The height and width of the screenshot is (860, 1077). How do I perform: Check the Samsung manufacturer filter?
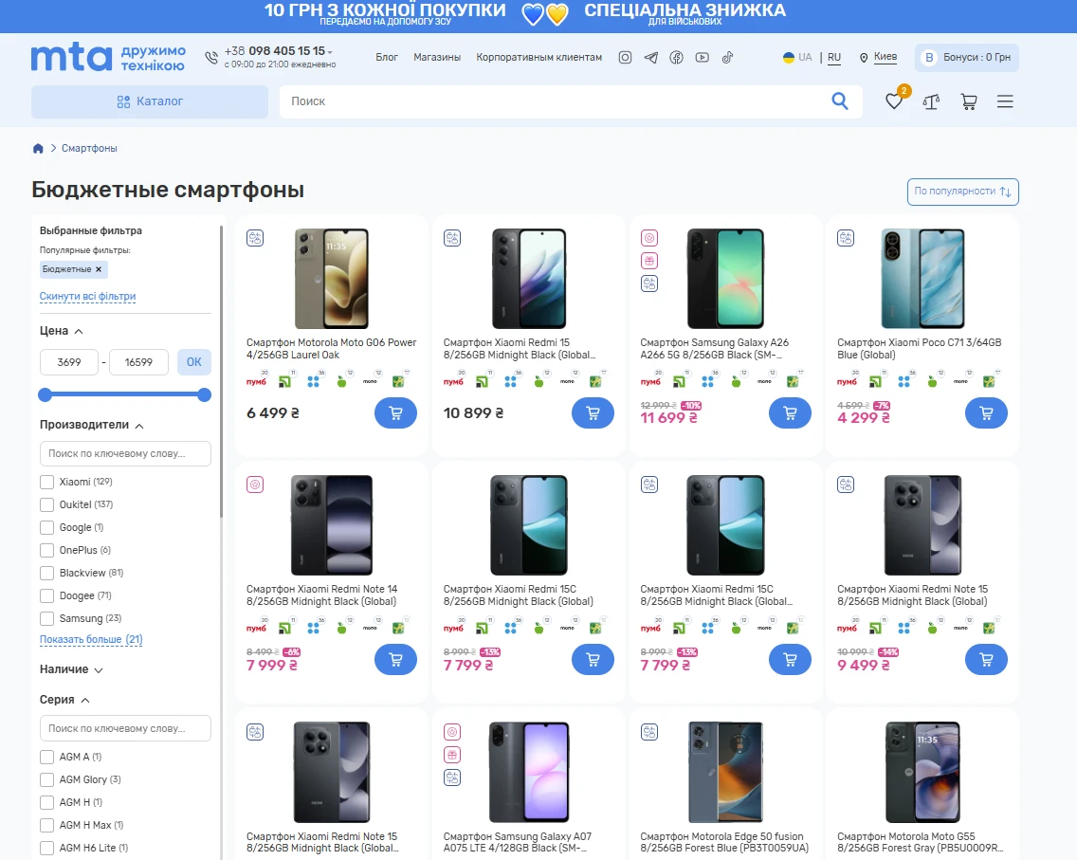tap(46, 618)
